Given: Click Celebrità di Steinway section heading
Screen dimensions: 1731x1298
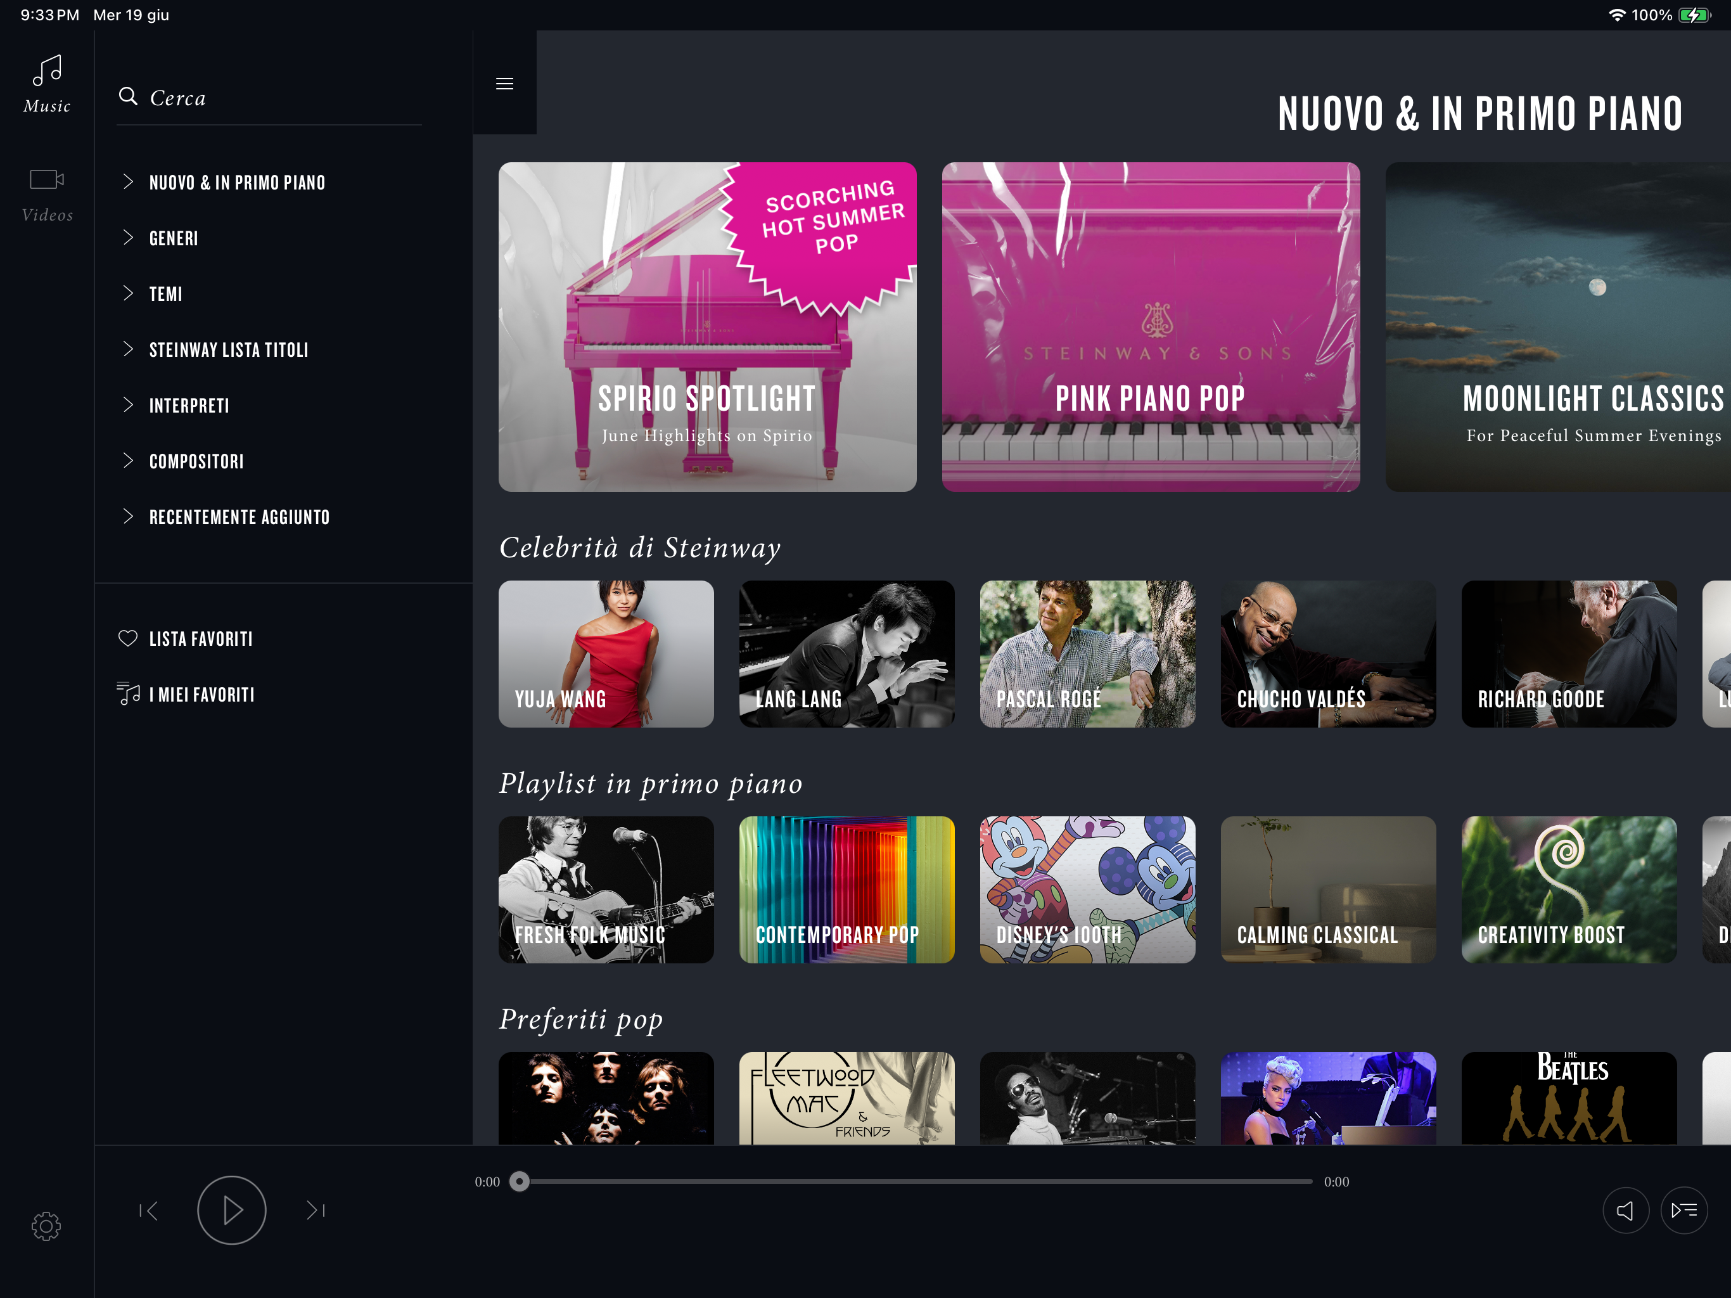Looking at the screenshot, I should click(640, 547).
